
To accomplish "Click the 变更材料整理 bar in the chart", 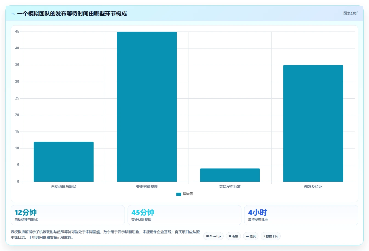I will [147, 107].
